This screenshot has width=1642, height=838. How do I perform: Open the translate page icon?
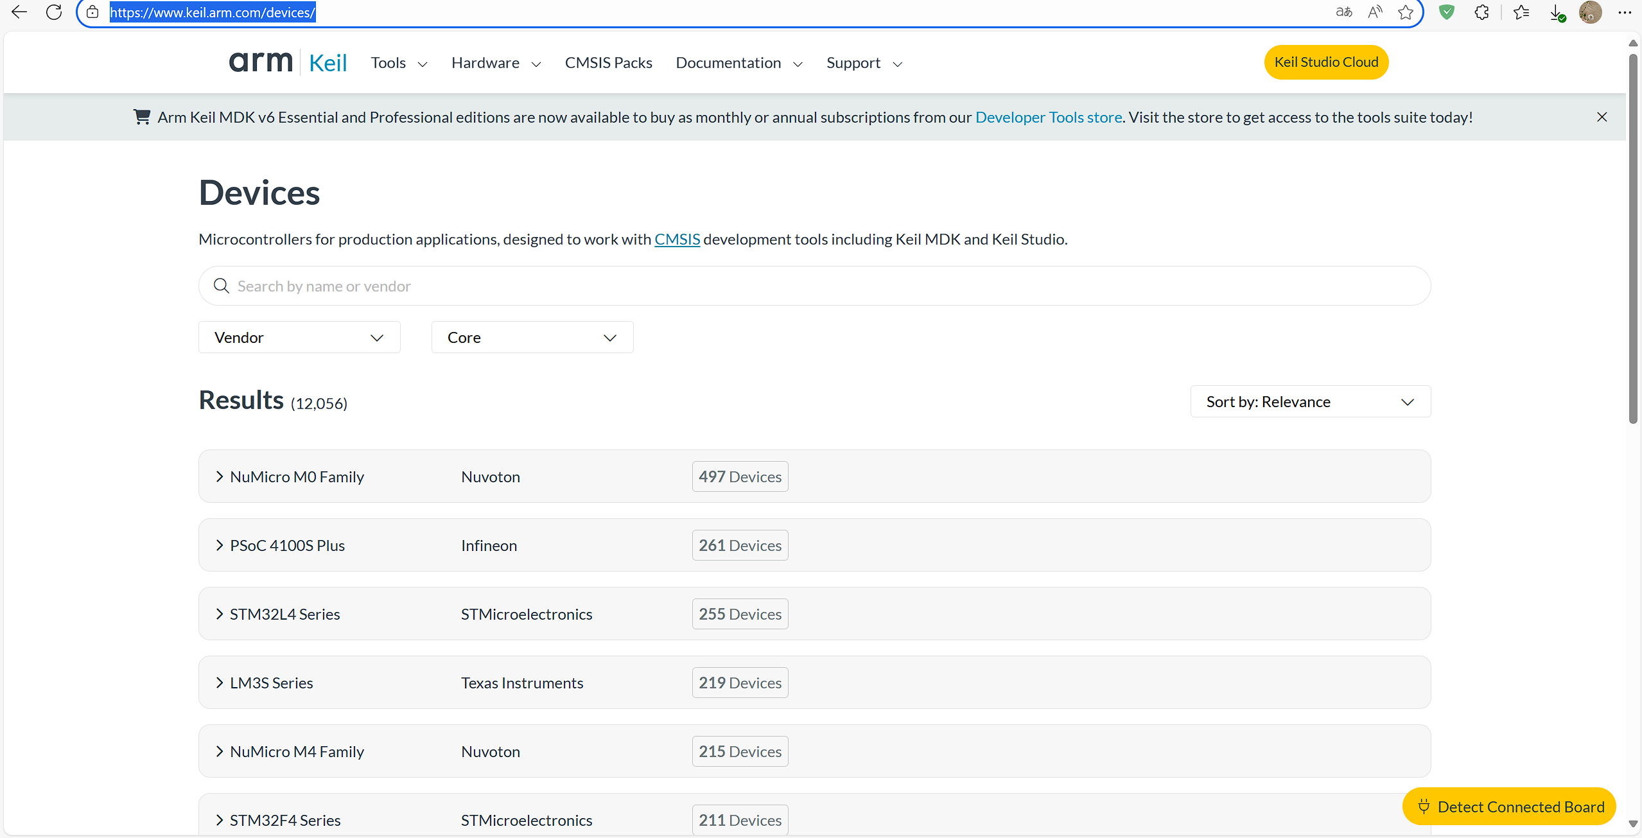coord(1343,12)
